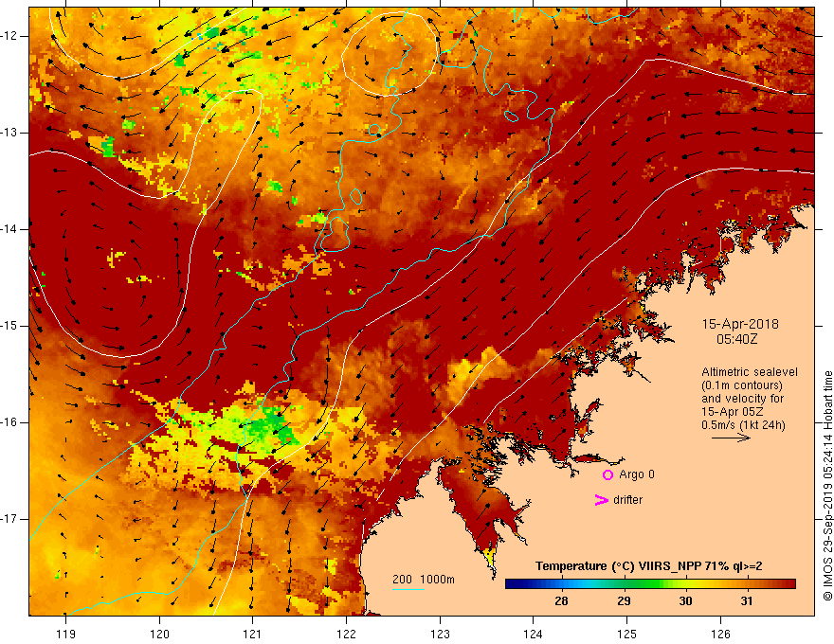Click the '200 1000m' depth label
The width and height of the screenshot is (834, 644).
tap(424, 580)
